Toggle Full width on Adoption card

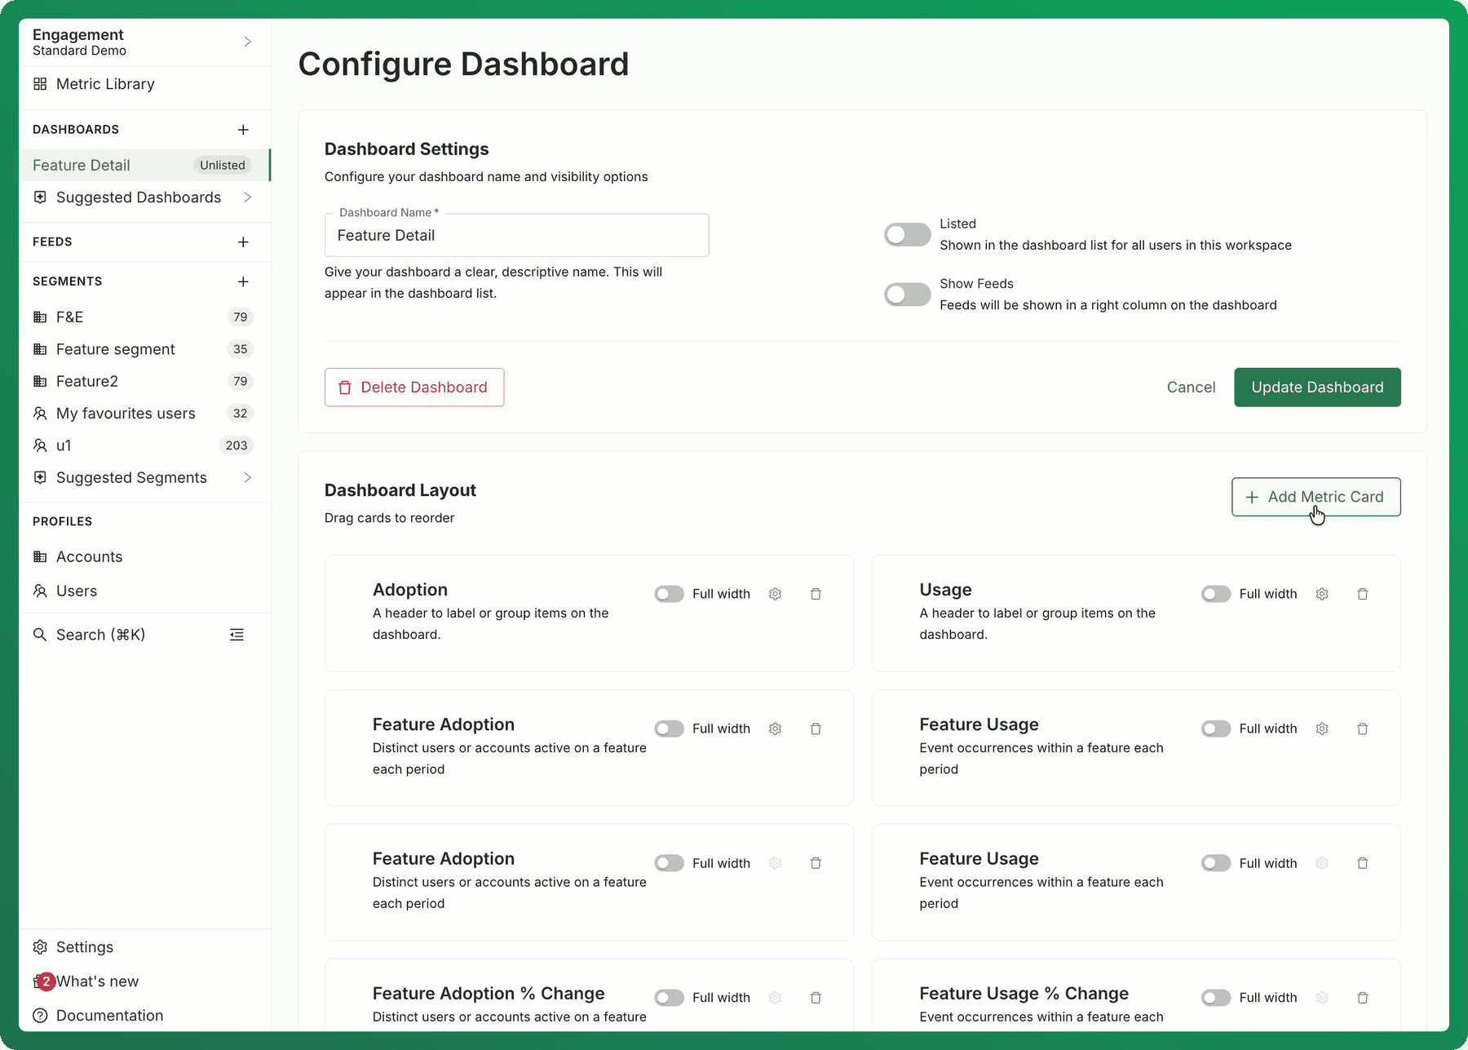[x=669, y=594]
